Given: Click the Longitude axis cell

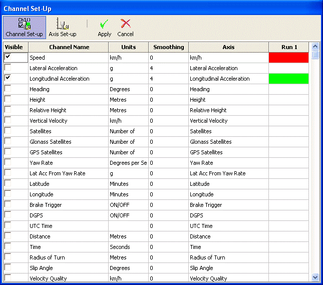Looking at the screenshot, I should click(228, 194).
